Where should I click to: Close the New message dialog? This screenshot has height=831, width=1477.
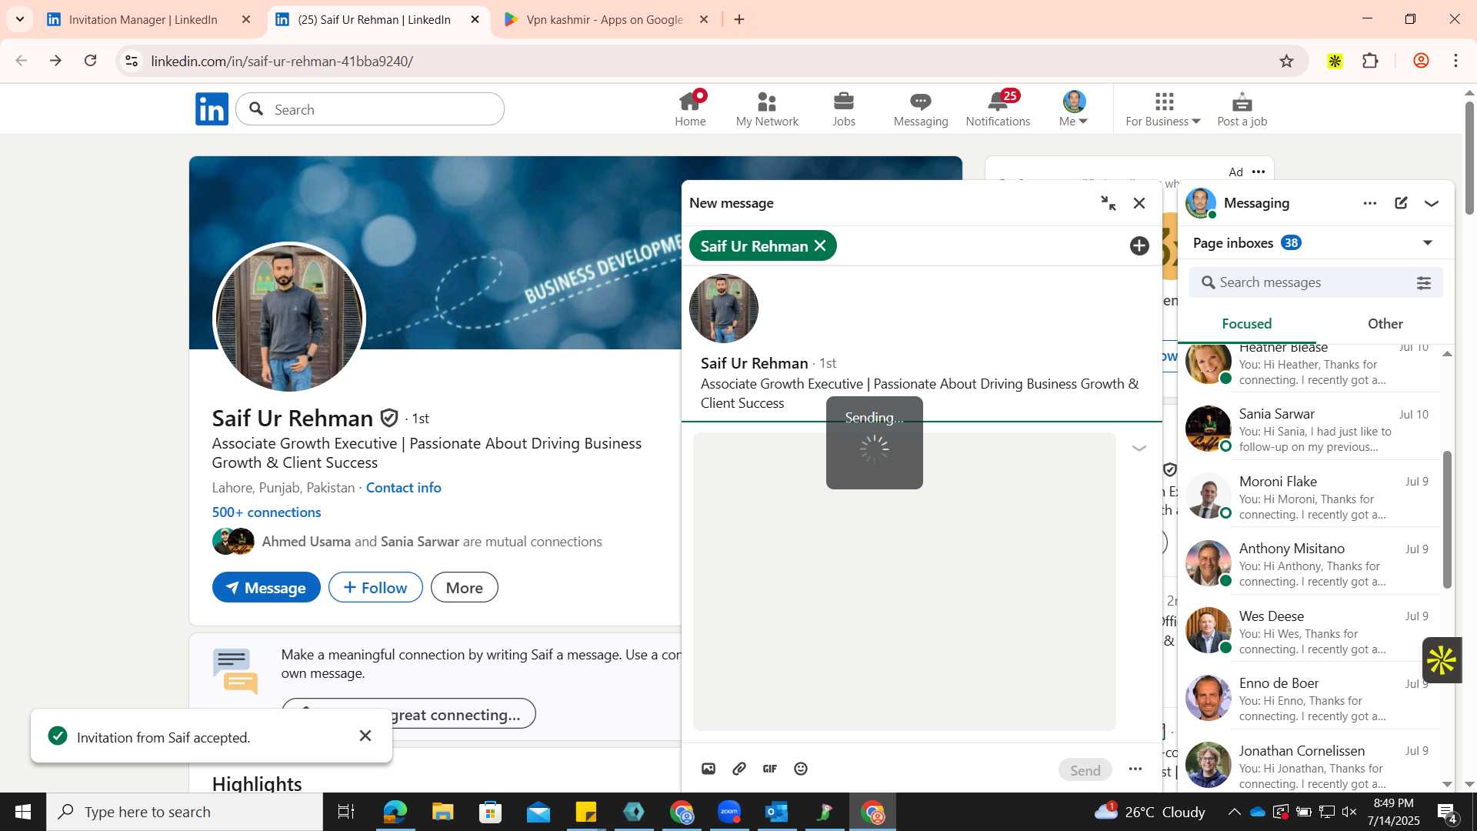1139,203
